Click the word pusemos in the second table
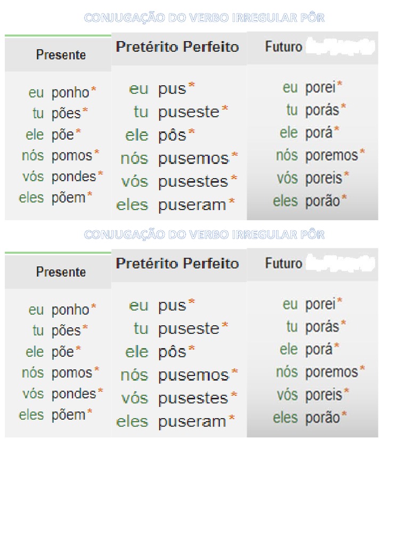Viewport: 409px width, 546px height. (193, 375)
